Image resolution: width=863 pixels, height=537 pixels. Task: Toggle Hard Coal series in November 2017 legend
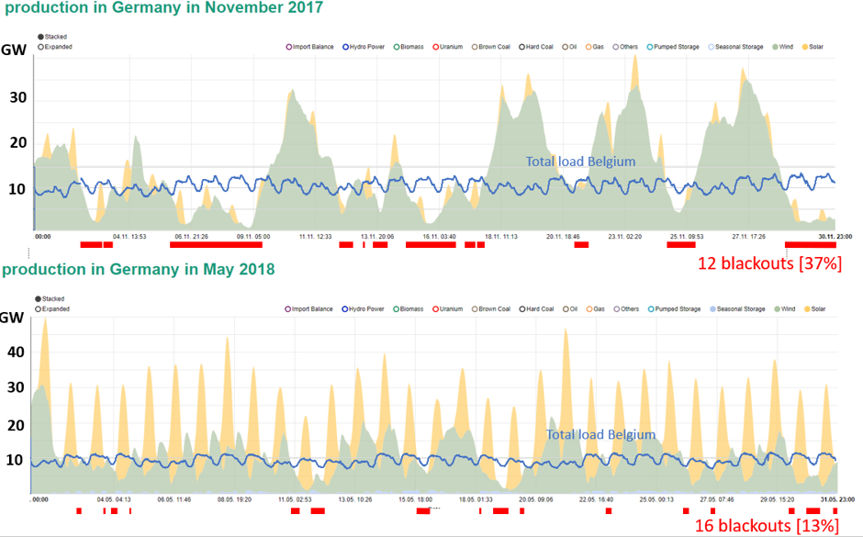coord(536,47)
